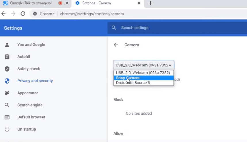This screenshot has width=247, height=142.
Task: Collapse the camera selection dropdown
Action: tap(143, 65)
